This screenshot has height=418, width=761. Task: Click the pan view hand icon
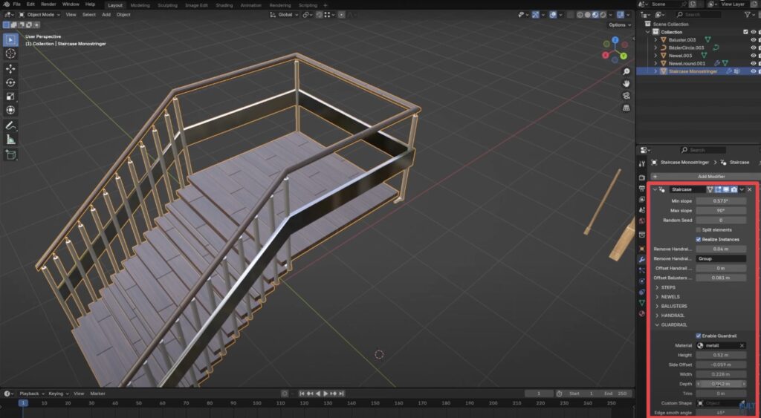click(626, 83)
